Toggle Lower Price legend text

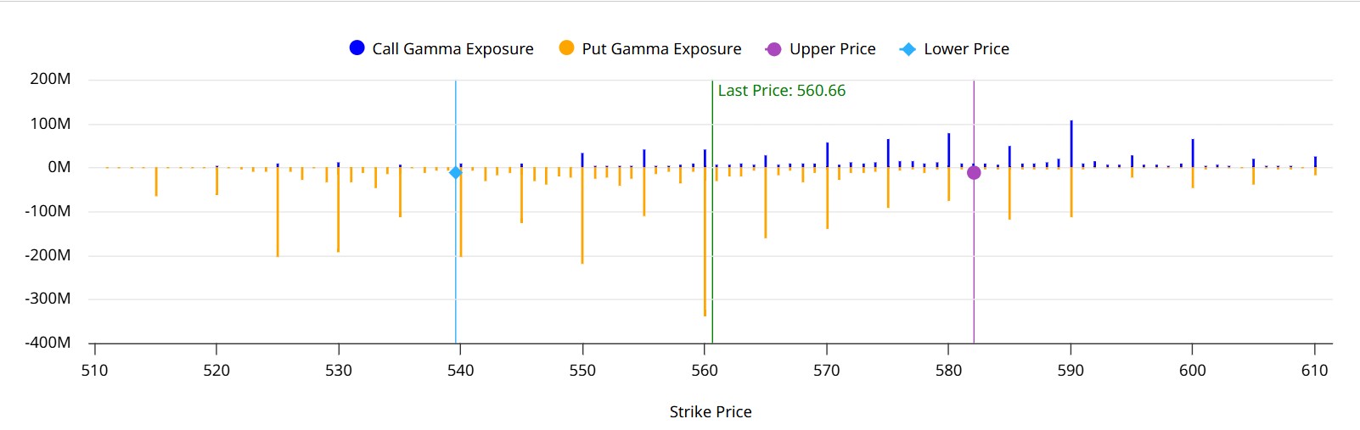[966, 49]
